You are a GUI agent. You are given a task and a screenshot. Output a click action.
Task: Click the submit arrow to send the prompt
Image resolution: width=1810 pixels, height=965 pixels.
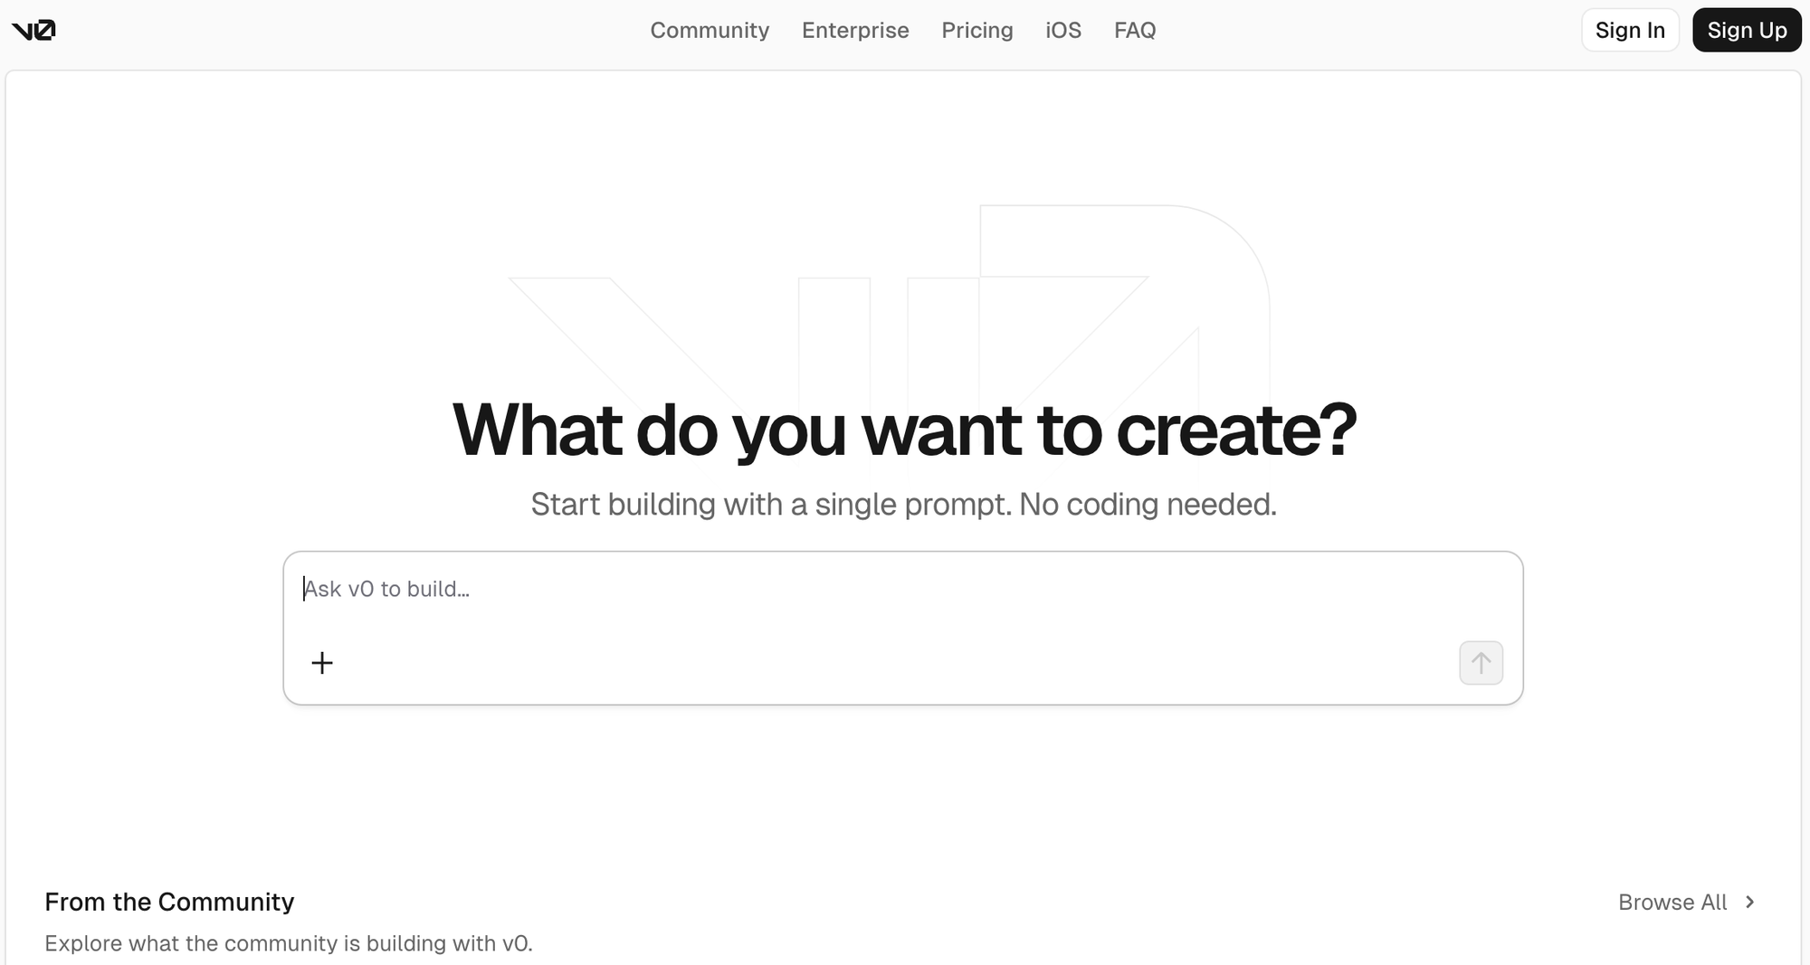coord(1480,663)
